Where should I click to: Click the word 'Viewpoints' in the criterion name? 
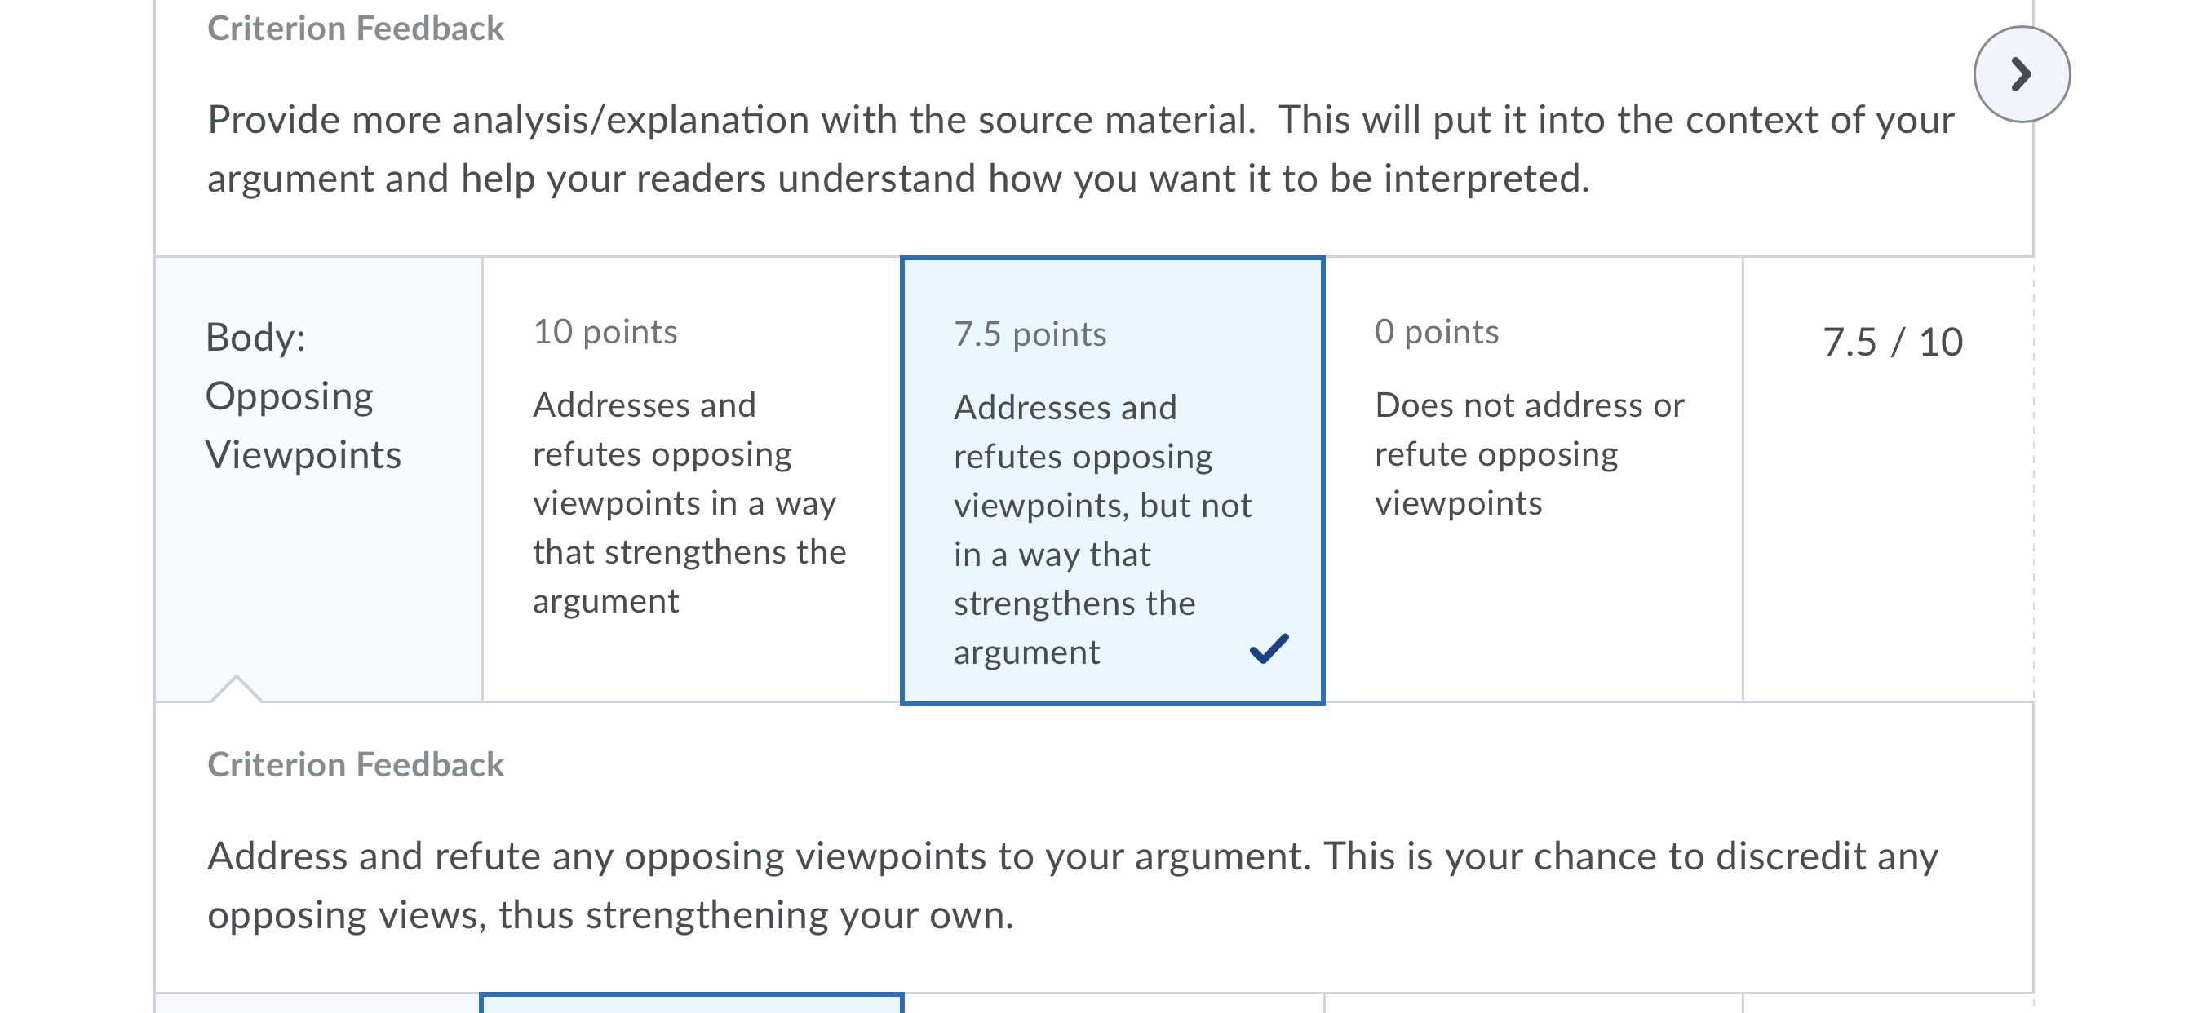point(303,454)
